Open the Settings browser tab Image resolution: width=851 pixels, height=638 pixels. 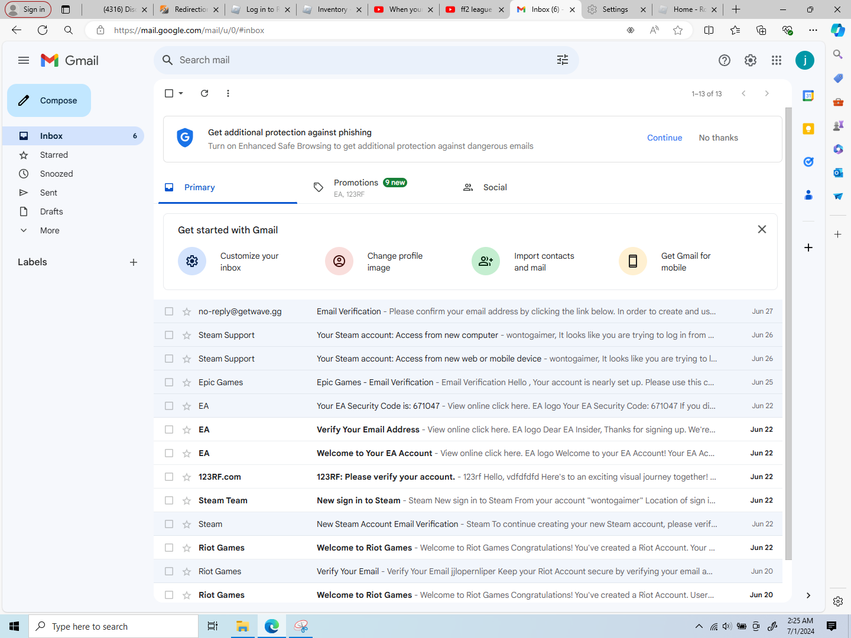pos(616,9)
